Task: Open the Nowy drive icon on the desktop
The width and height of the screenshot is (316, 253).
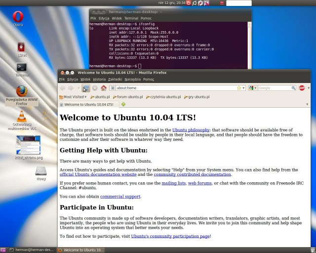Action: [x=41, y=173]
